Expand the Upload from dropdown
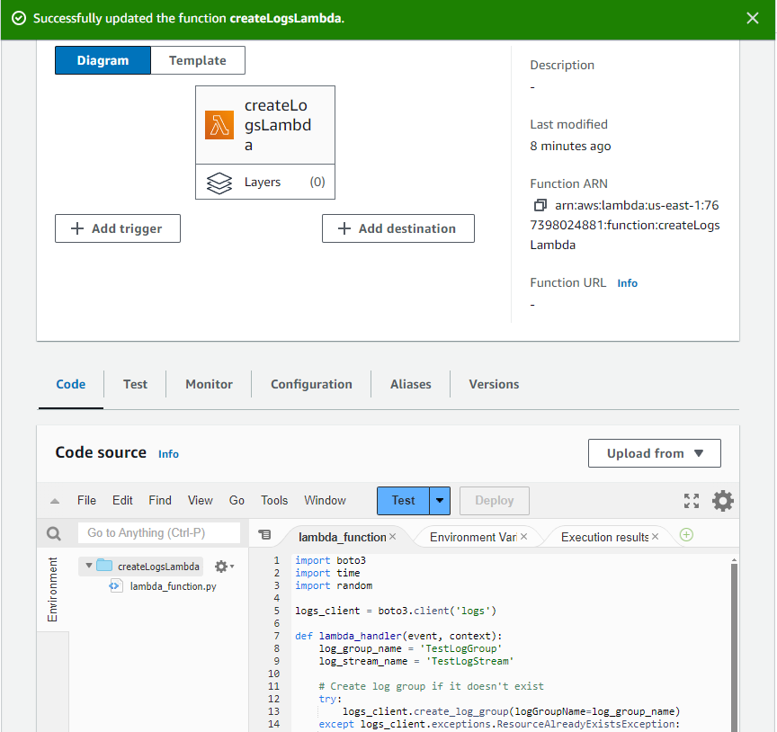The width and height of the screenshot is (777, 732). point(654,453)
